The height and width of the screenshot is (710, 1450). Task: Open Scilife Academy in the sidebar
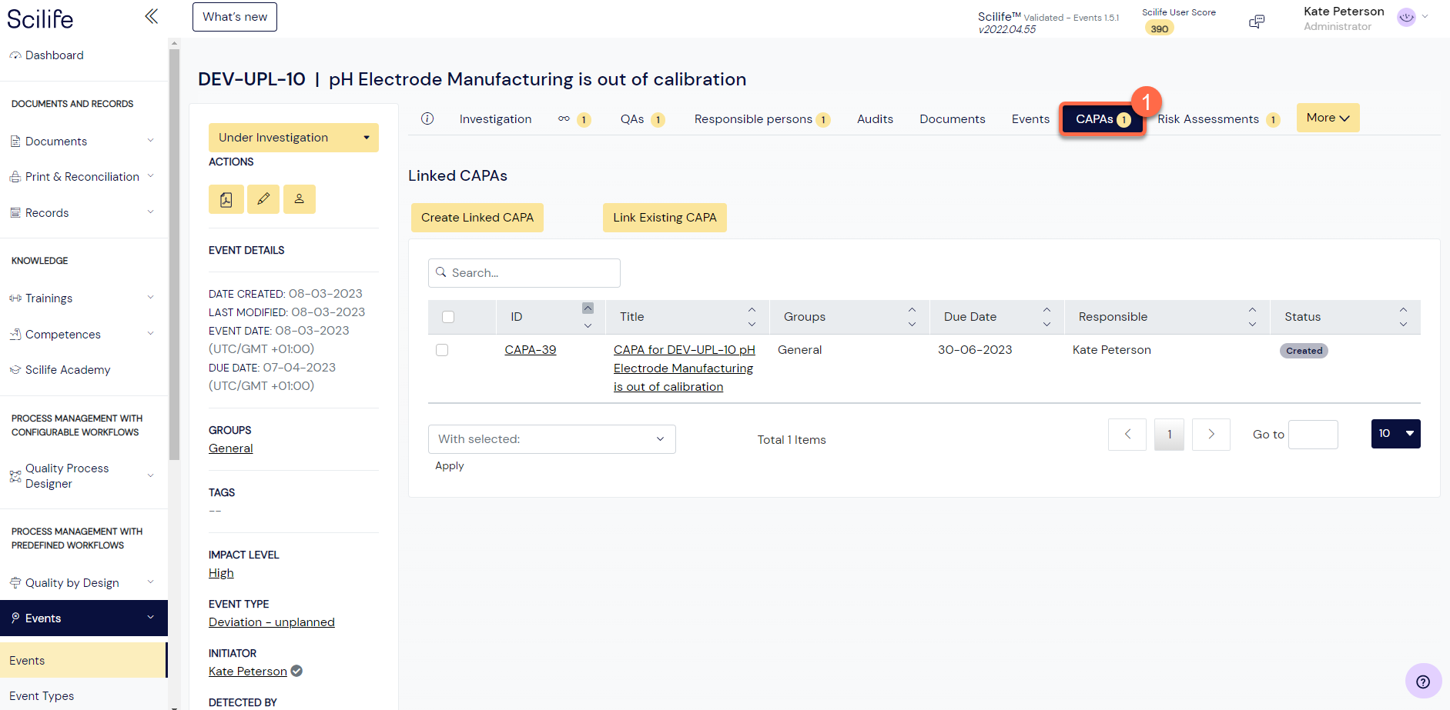[x=68, y=370]
